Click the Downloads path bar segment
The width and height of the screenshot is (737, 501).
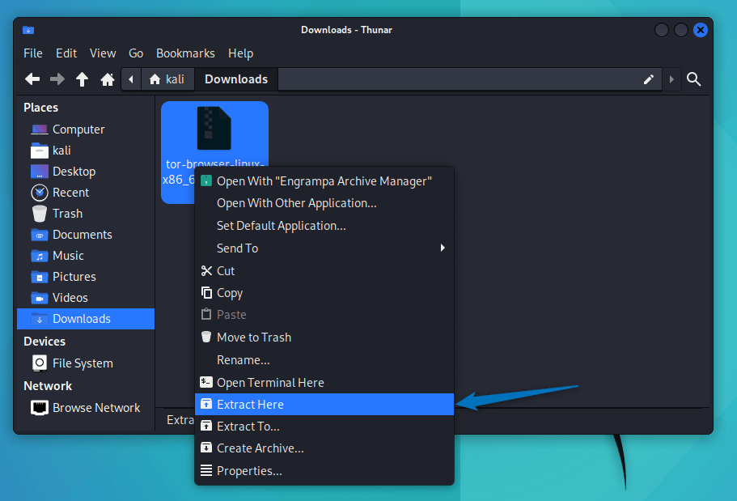(235, 79)
